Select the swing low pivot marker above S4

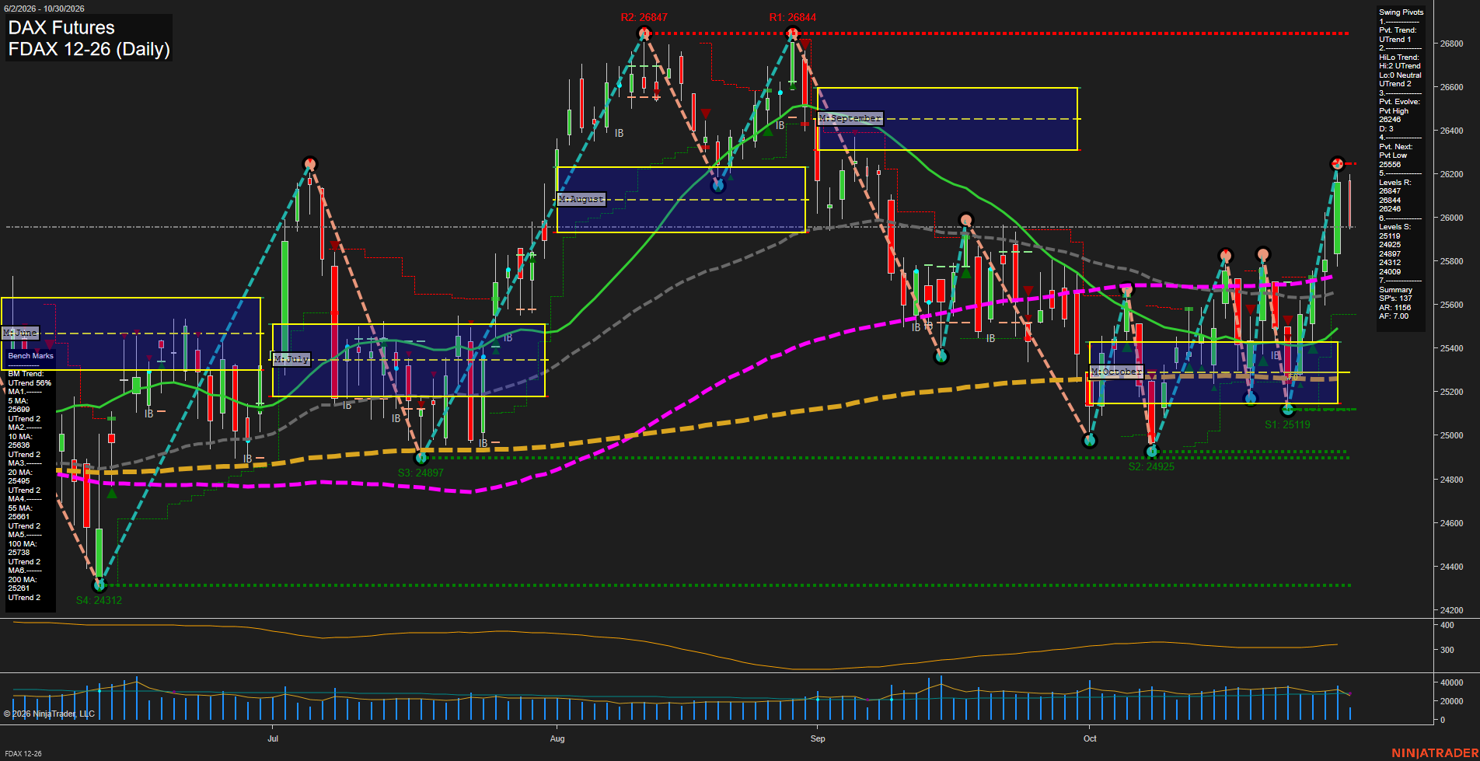pos(99,585)
